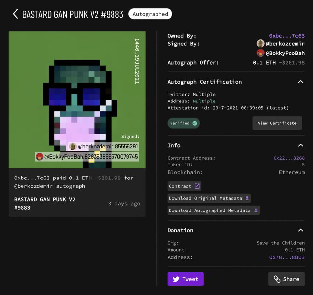Click the berkozdemir avatar next to Signed By
The width and height of the screenshot is (313, 295).
pos(260,43)
